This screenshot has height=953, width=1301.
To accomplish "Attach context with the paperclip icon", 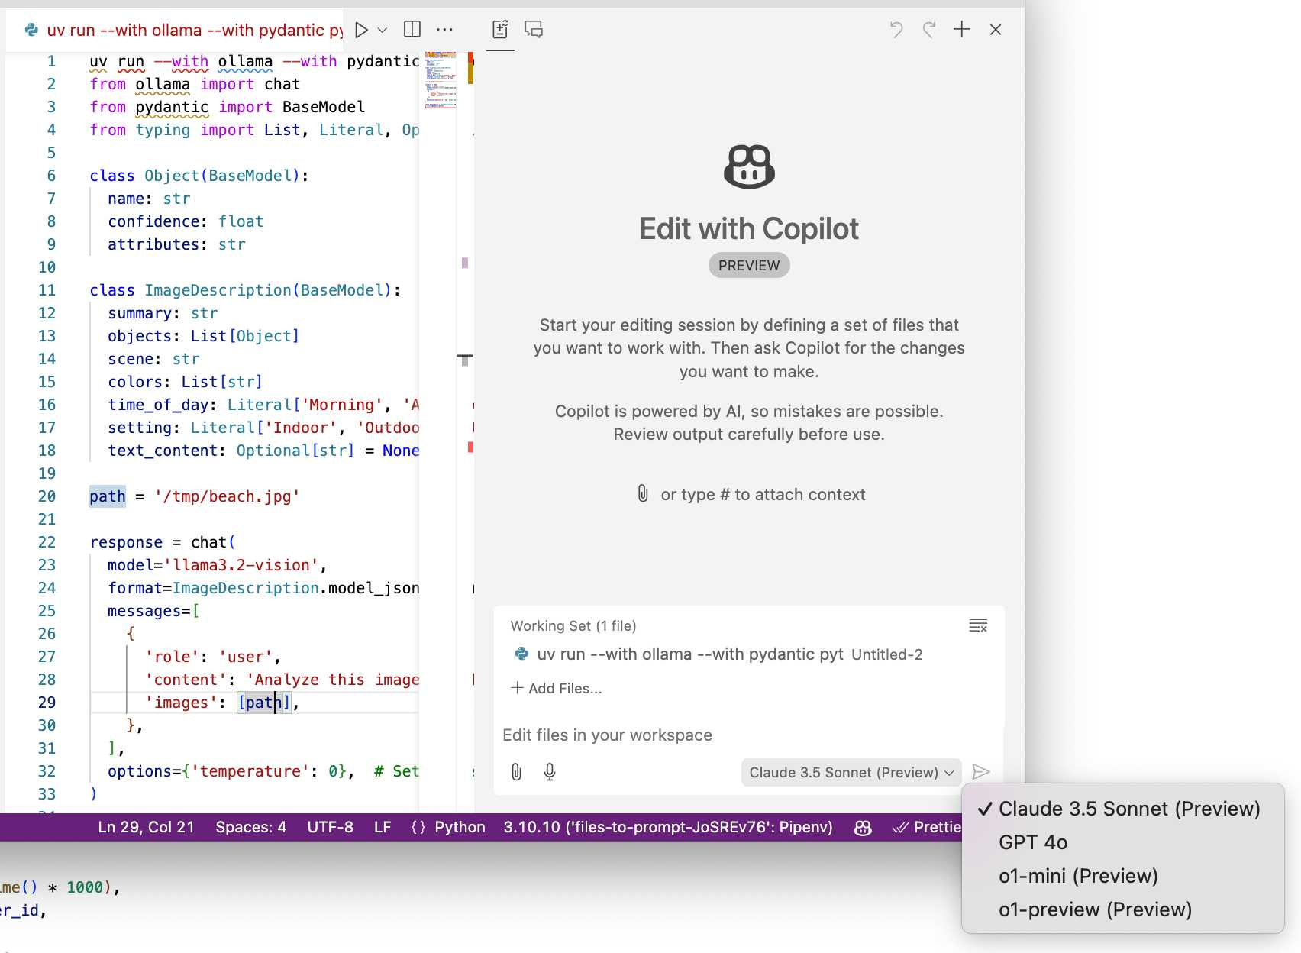I will tap(517, 772).
